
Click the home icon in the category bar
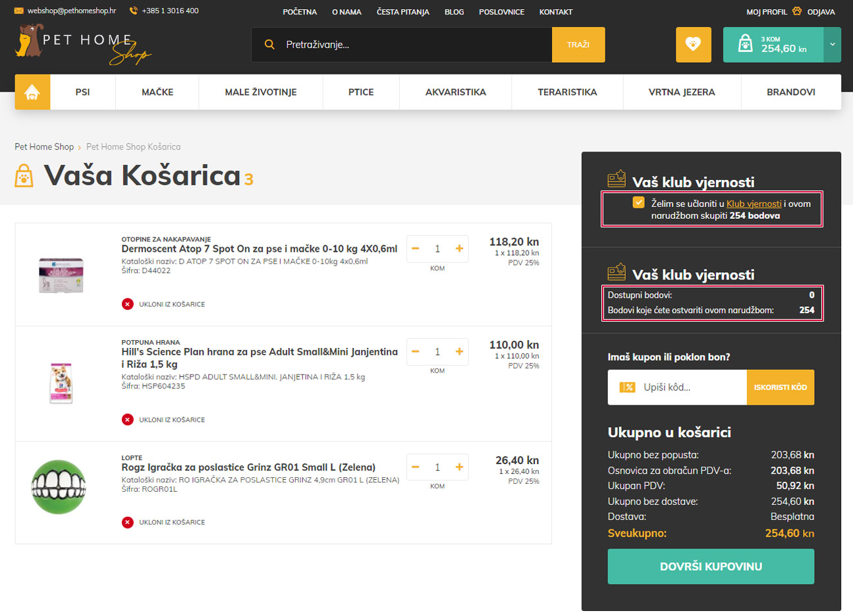(32, 92)
